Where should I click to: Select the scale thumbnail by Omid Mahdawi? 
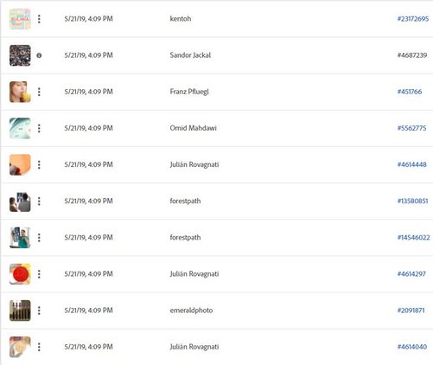(20, 128)
